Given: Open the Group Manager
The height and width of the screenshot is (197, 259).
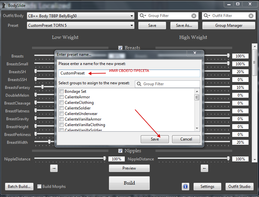Looking at the screenshot, I should 229,25.
